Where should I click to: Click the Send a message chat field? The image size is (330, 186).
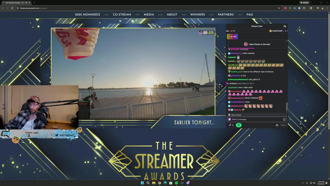pyautogui.click(x=257, y=119)
